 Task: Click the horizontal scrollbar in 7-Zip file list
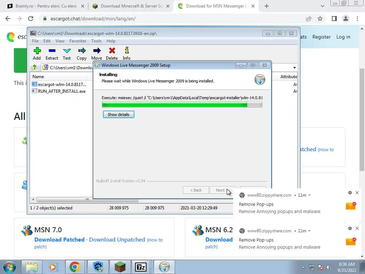(87, 200)
